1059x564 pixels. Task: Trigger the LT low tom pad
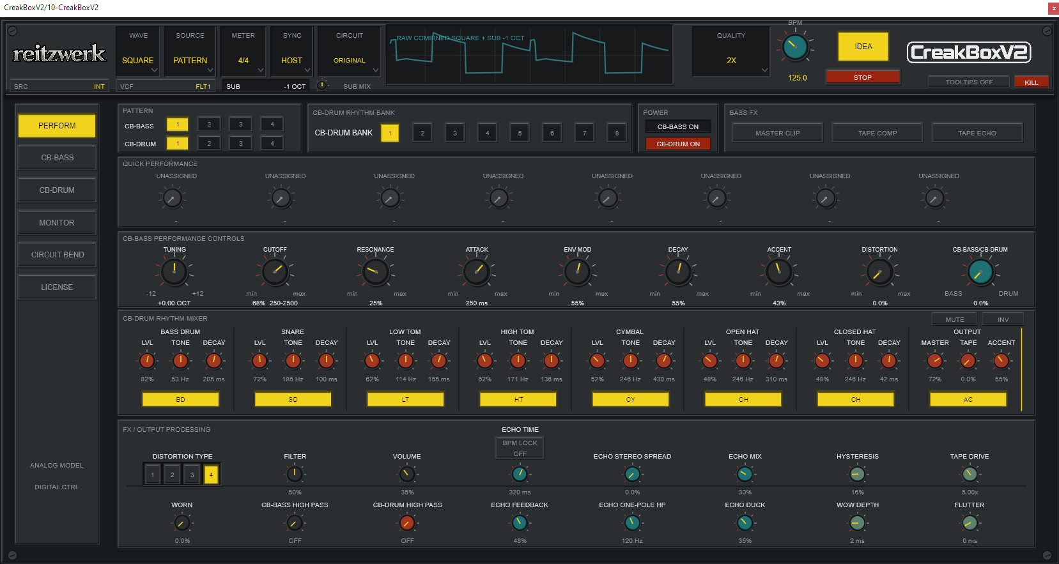405,399
